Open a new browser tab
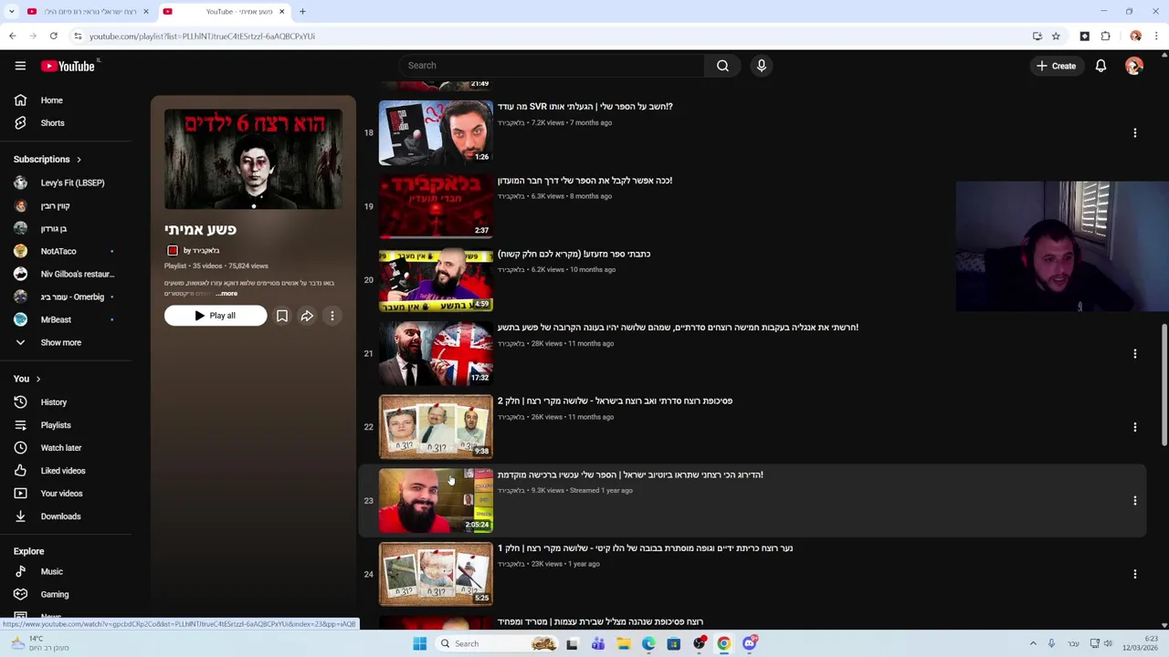 tap(302, 12)
